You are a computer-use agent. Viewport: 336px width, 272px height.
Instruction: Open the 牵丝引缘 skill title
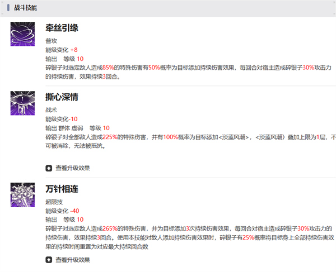coord(62,28)
